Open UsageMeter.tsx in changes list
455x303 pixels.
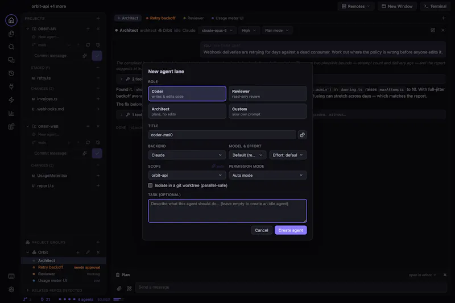point(52,176)
